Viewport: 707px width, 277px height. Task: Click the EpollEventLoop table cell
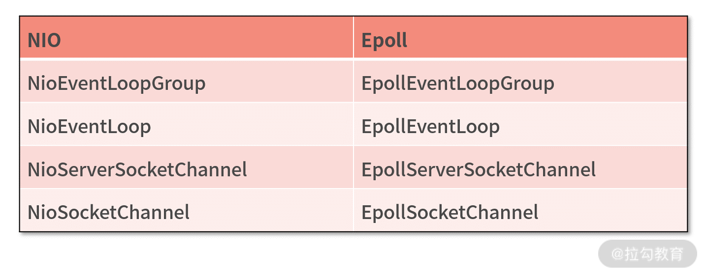(430, 127)
